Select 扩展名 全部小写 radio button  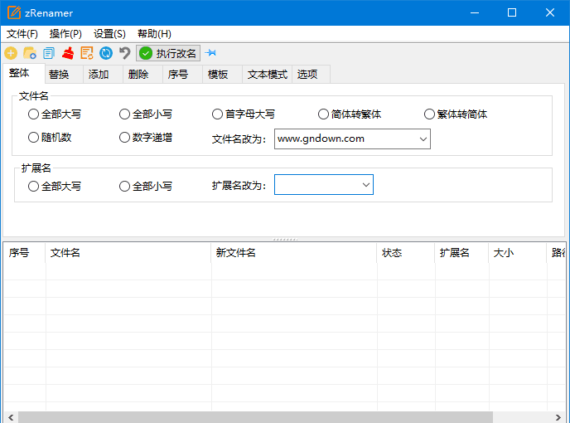tap(146, 187)
